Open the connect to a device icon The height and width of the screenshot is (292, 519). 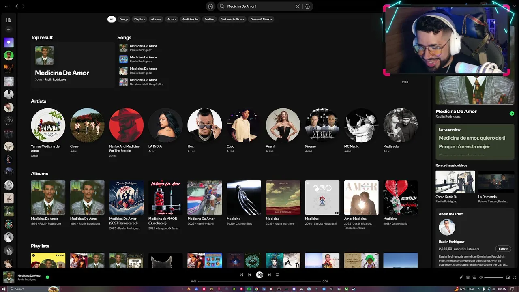click(x=474, y=277)
